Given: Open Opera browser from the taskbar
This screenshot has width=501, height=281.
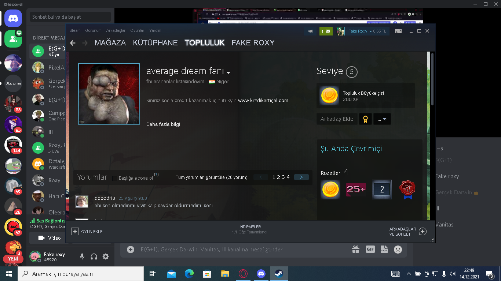Looking at the screenshot, I should [x=243, y=274].
